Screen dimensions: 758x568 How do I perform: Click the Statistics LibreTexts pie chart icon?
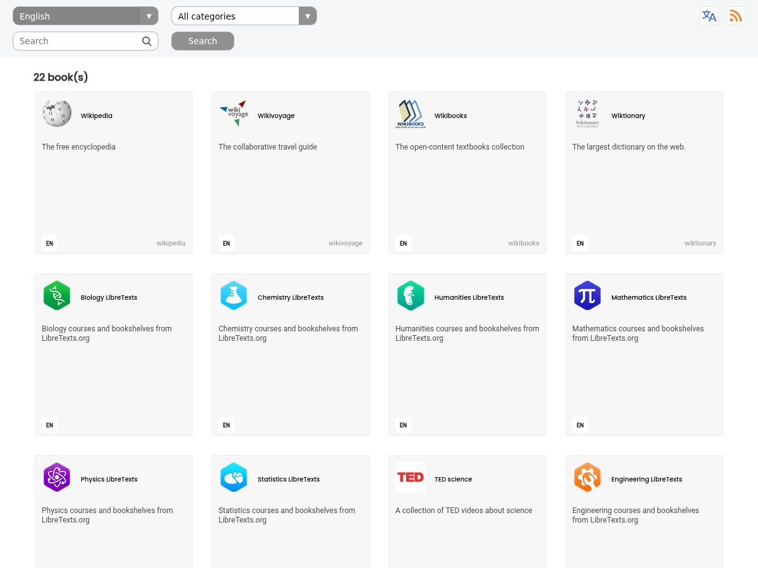234,477
